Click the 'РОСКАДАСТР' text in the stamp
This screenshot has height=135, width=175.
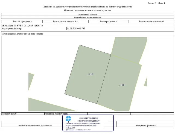[70, 128]
